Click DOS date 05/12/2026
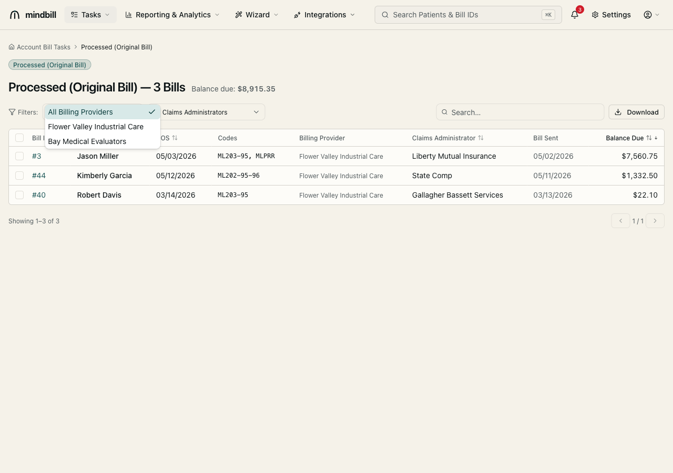 176,176
